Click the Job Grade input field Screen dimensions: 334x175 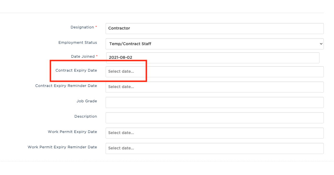[214, 102]
